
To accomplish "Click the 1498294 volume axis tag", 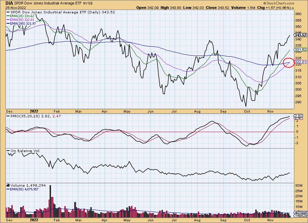I will pos(301,216).
